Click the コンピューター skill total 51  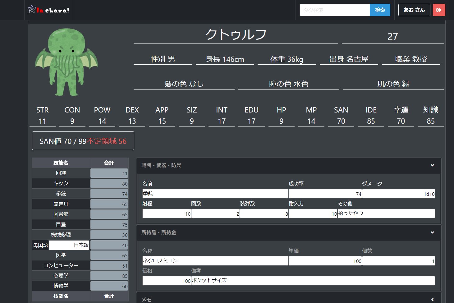109,266
